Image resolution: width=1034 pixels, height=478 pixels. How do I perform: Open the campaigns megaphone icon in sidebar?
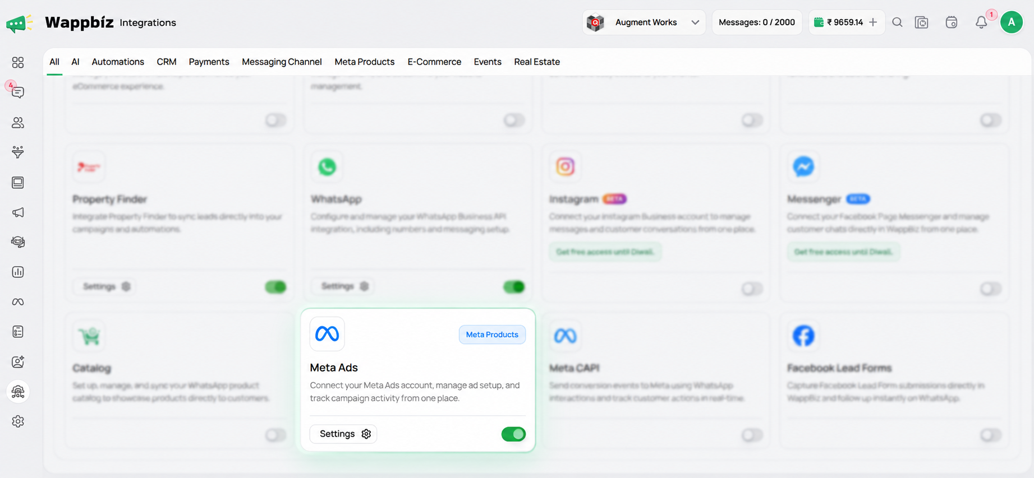pyautogui.click(x=18, y=212)
